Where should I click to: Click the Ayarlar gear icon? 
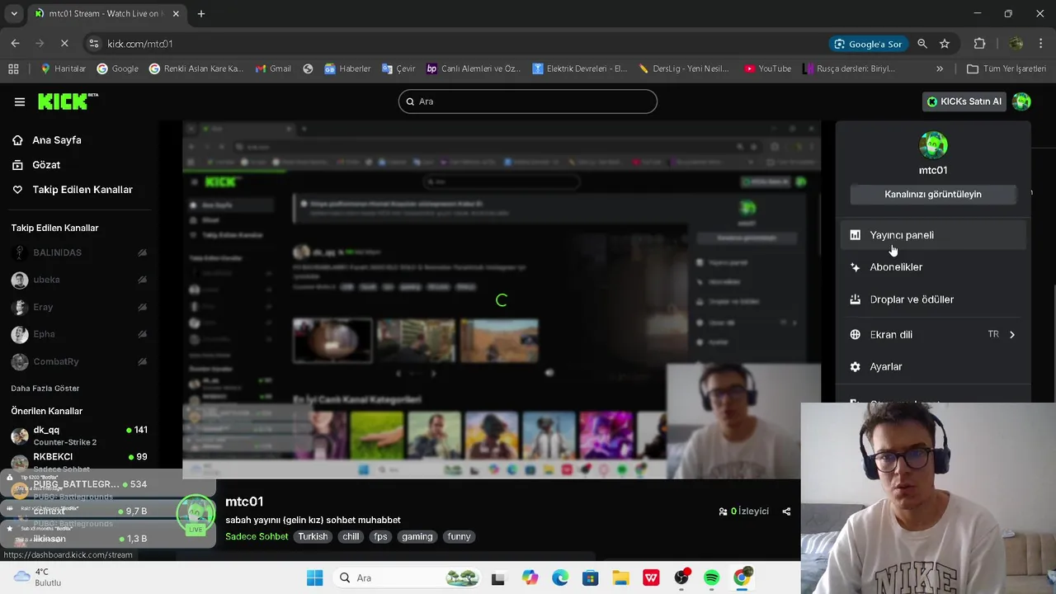tap(855, 366)
